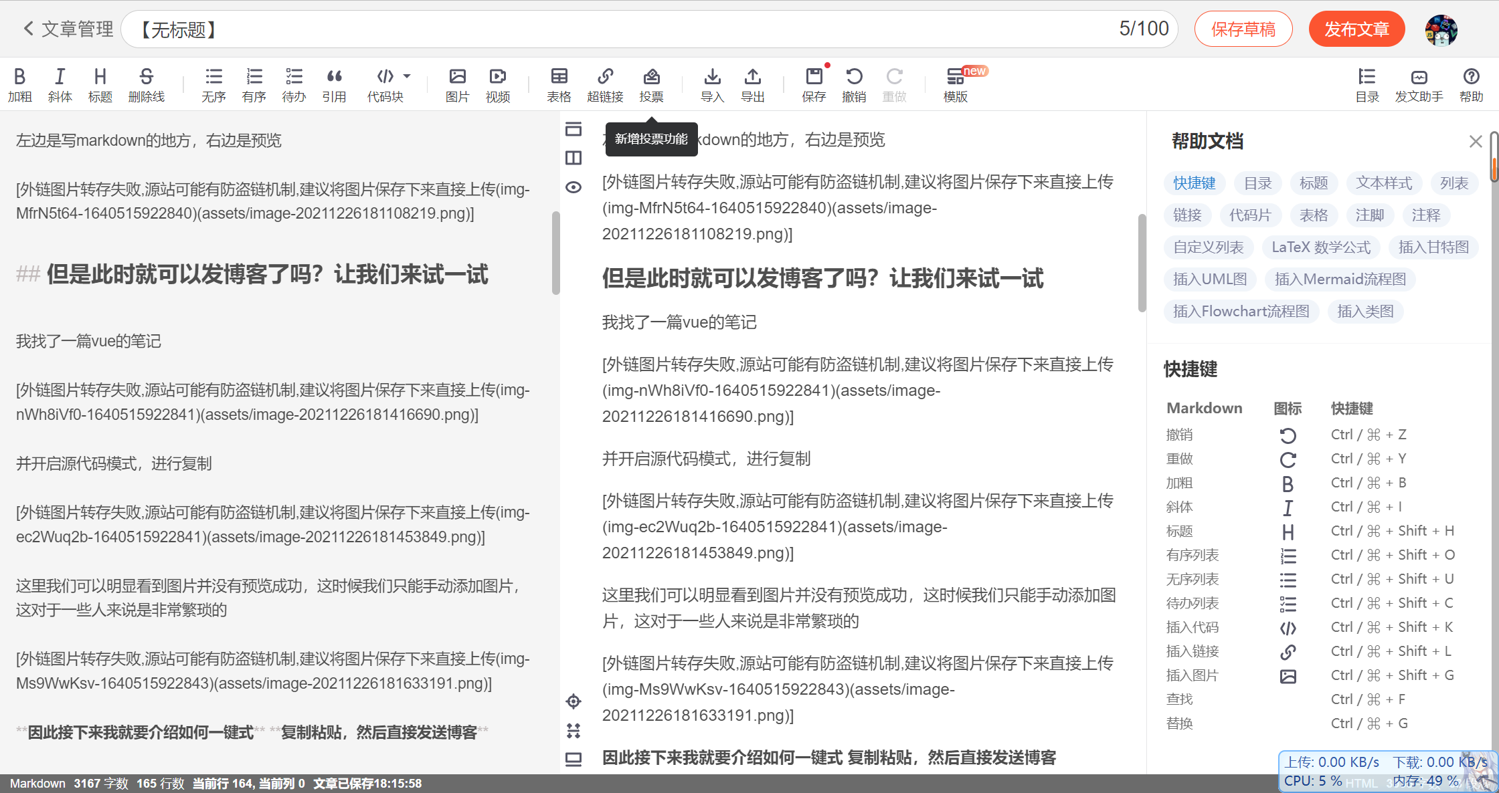This screenshot has width=1499, height=793.
Task: Click 保存草稿 button
Action: [1243, 29]
